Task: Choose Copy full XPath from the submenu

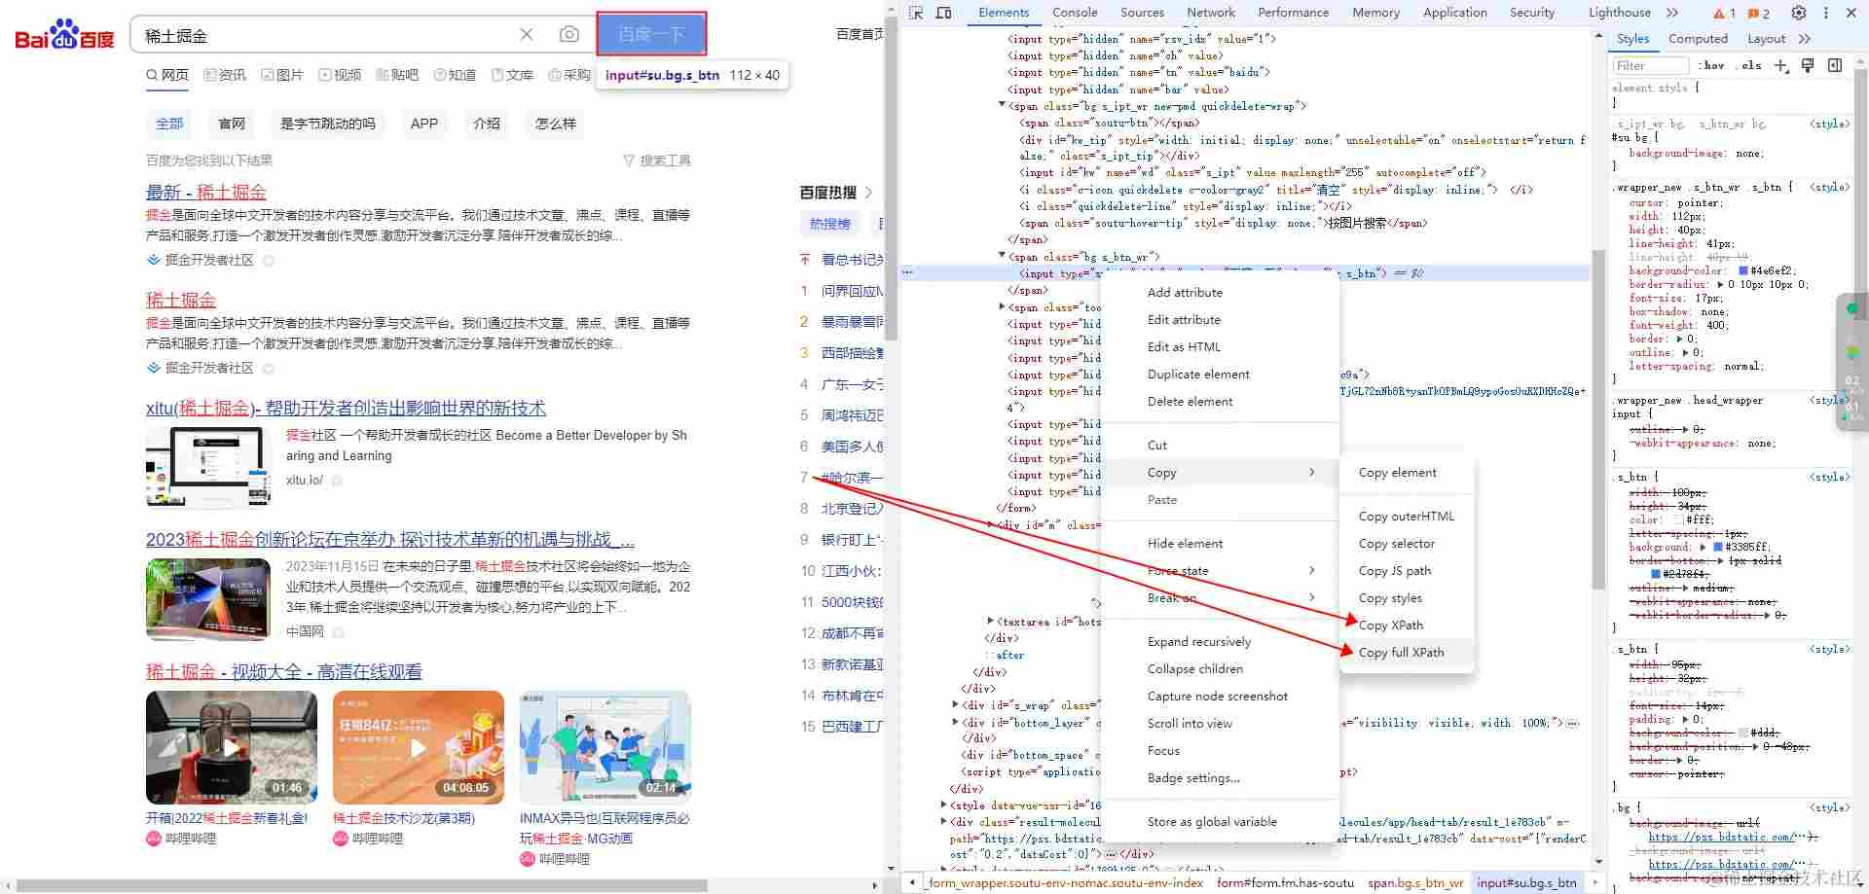Action: pyautogui.click(x=1407, y=652)
